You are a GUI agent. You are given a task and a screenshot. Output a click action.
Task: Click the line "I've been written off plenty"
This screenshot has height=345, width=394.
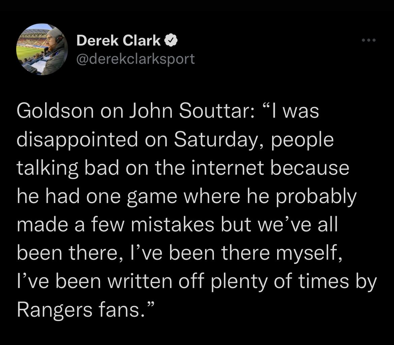[x=197, y=281]
